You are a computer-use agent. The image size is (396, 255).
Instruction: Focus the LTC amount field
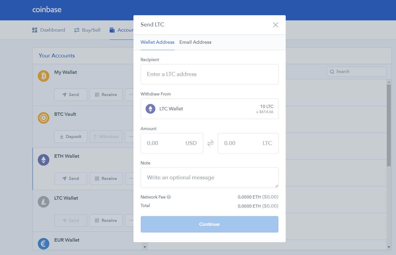pos(248,143)
